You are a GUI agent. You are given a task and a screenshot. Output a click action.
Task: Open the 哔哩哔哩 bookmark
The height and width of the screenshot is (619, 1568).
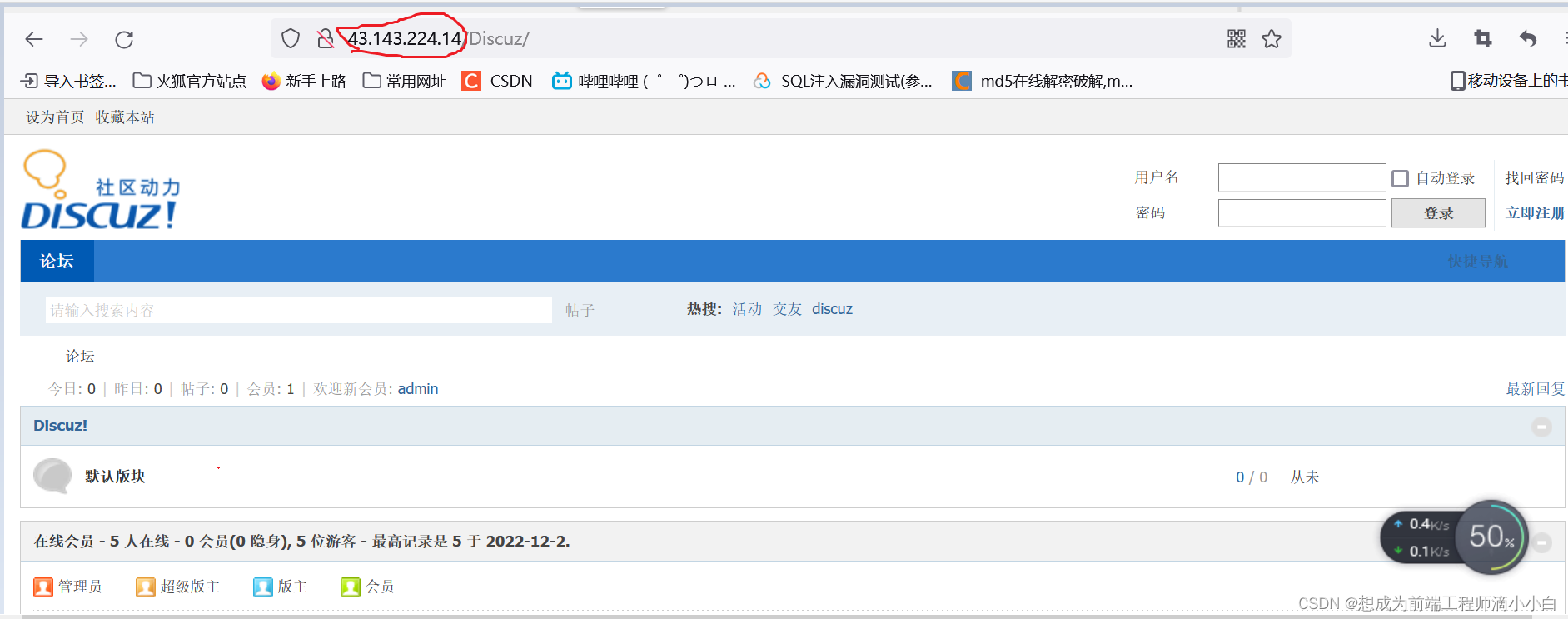[x=645, y=81]
